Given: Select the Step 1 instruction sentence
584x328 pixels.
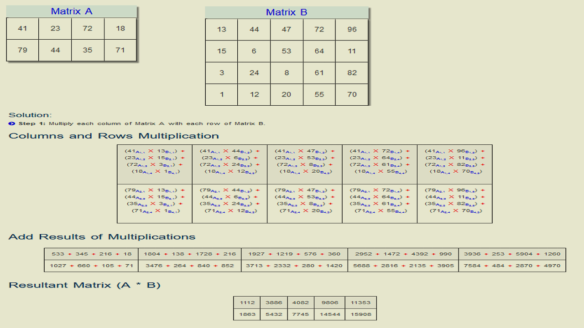Looking at the screenshot, I should tap(142, 123).
